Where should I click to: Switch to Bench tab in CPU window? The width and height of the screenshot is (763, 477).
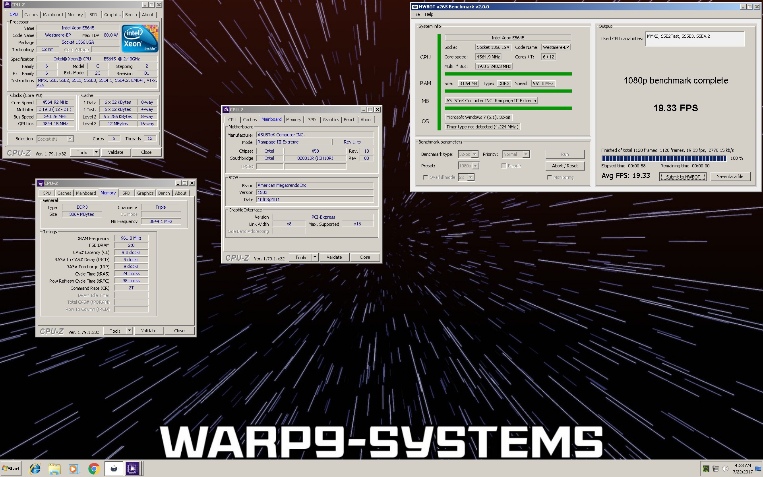pyautogui.click(x=131, y=15)
